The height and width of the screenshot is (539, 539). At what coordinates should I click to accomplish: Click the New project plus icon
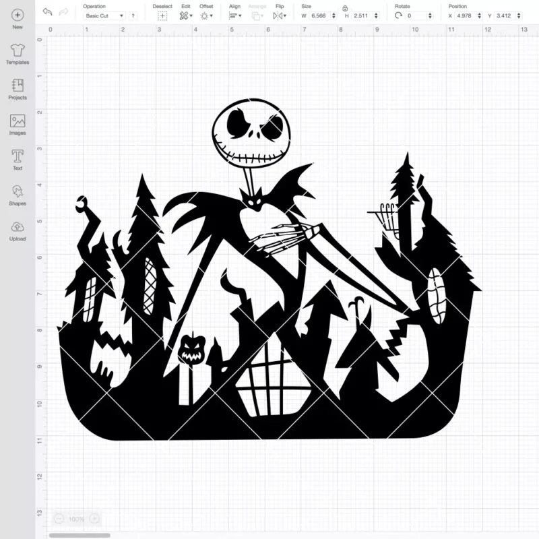coord(18,15)
